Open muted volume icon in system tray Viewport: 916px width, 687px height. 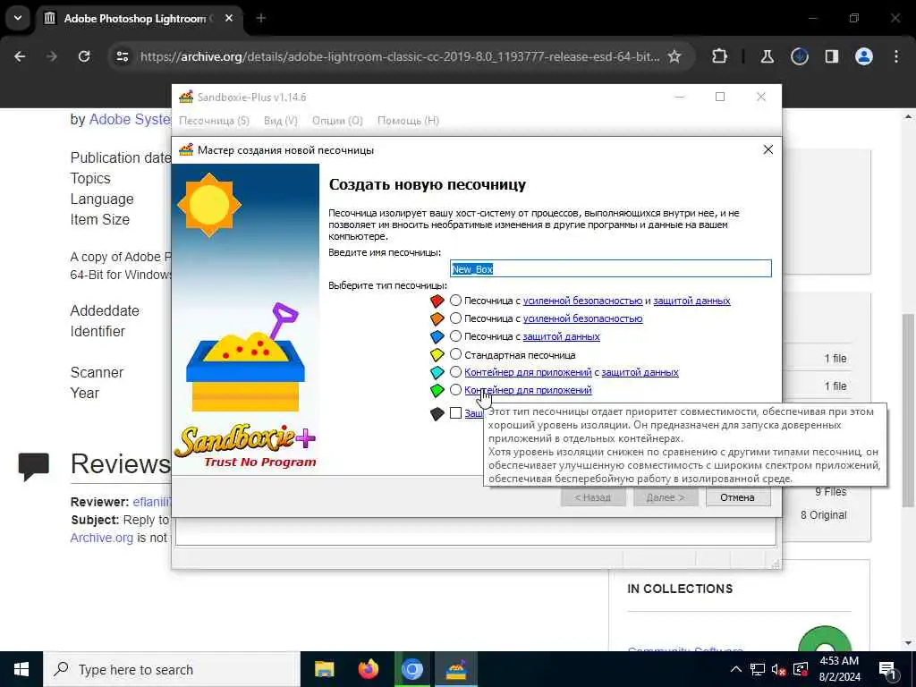tap(778, 669)
